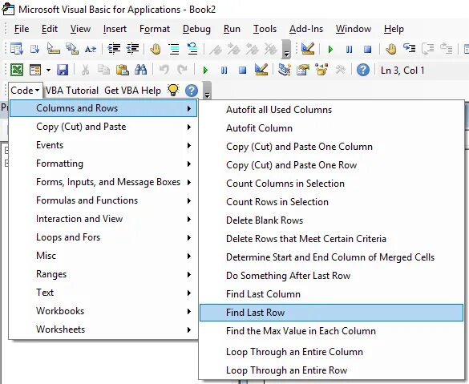The width and height of the screenshot is (469, 384).
Task: Click the List Properties/Methods icon
Action: click(x=17, y=49)
